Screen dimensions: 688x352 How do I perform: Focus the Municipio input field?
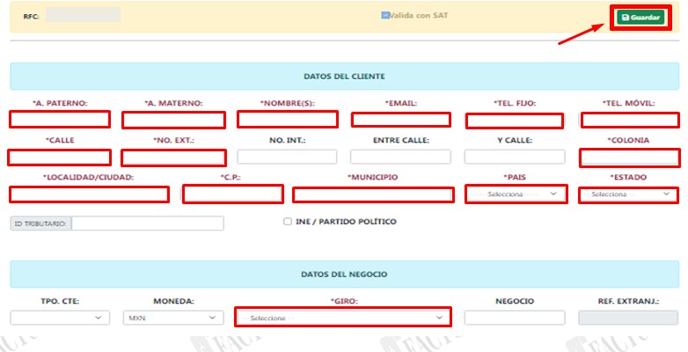pyautogui.click(x=373, y=194)
